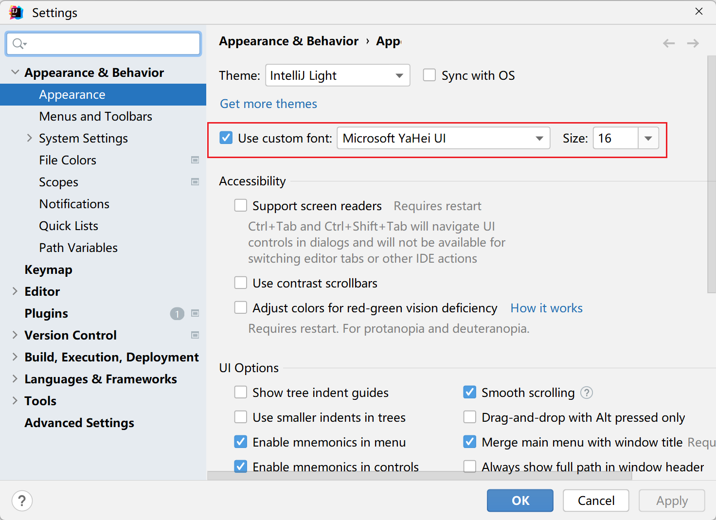Open the Keymap settings page
Image resolution: width=716 pixels, height=520 pixels.
tap(48, 269)
